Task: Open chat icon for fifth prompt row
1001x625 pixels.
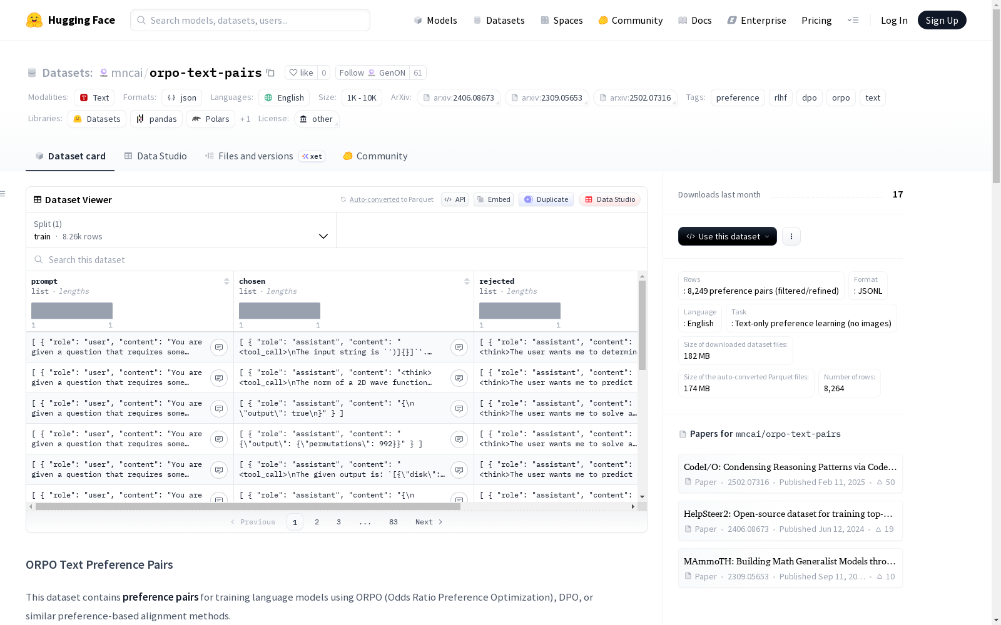Action: [x=219, y=469]
